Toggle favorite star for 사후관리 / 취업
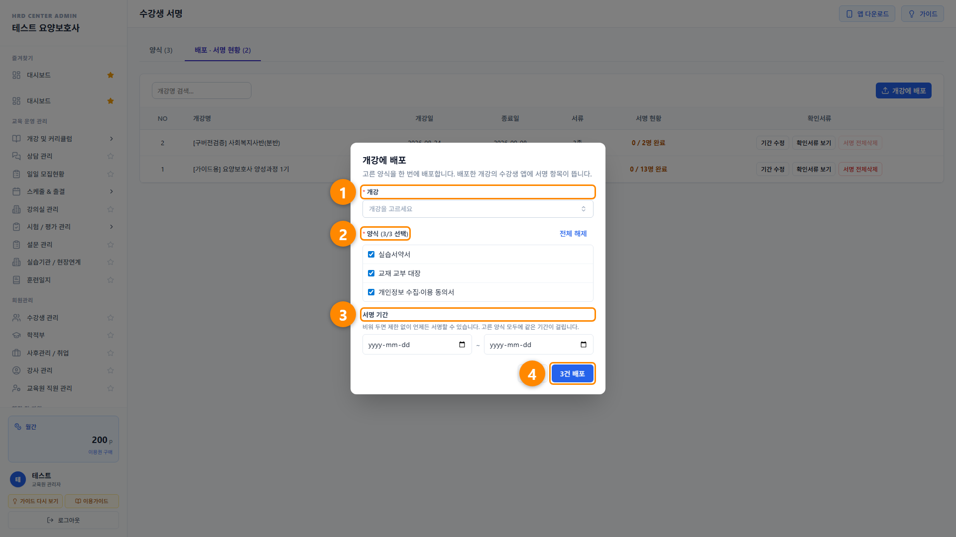956x537 pixels. coord(111,353)
